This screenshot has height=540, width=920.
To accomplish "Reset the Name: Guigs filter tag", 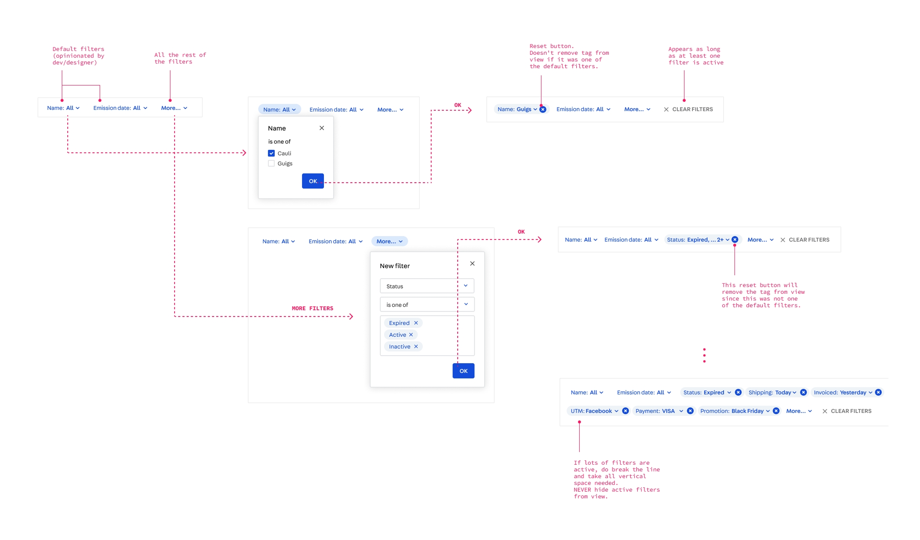I will click(x=543, y=109).
